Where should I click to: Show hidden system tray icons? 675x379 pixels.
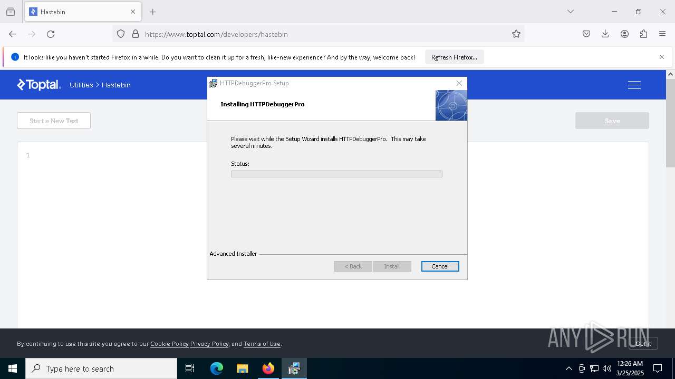coord(568,368)
